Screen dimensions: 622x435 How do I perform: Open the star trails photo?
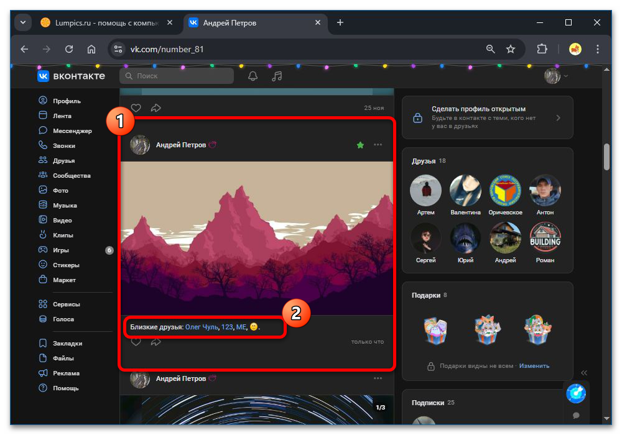point(257,410)
